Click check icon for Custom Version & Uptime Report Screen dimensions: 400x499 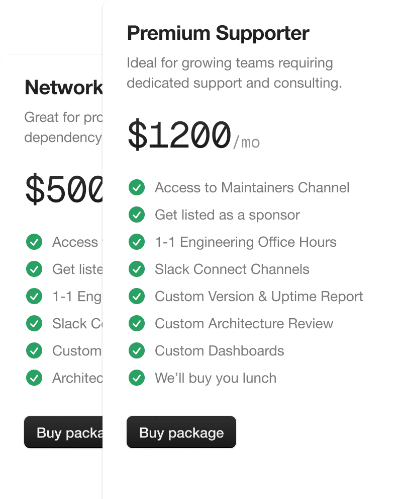(137, 297)
